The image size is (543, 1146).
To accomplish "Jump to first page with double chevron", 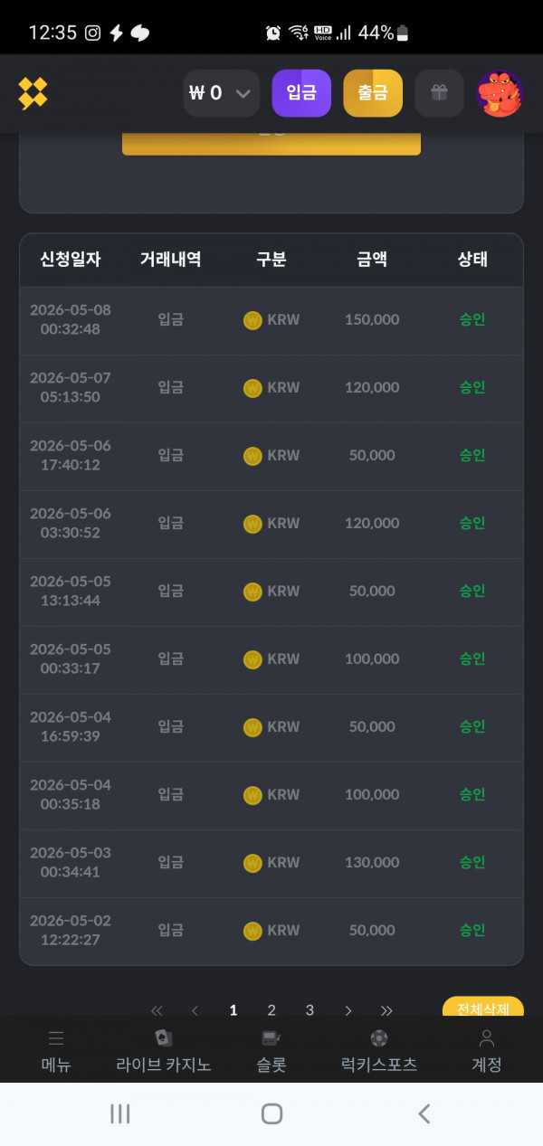I will (x=157, y=1010).
